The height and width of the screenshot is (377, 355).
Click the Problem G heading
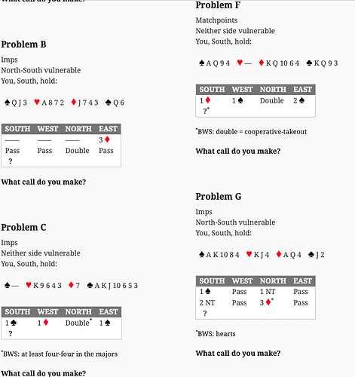(x=219, y=197)
